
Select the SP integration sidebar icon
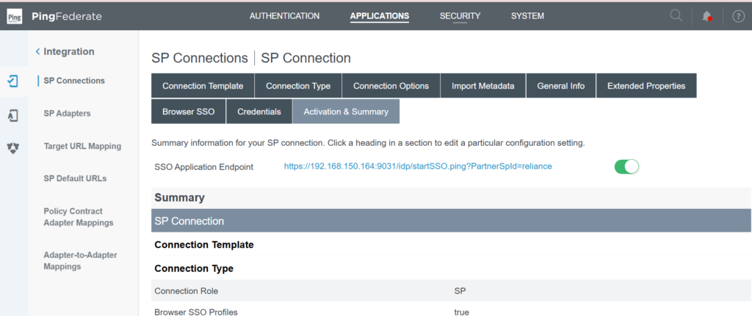[x=13, y=81]
